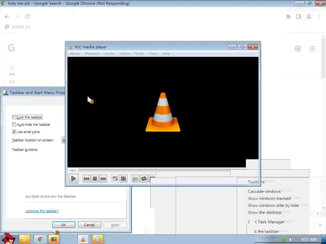
Task: Open the Help menu in VLC
Action: [166, 53]
